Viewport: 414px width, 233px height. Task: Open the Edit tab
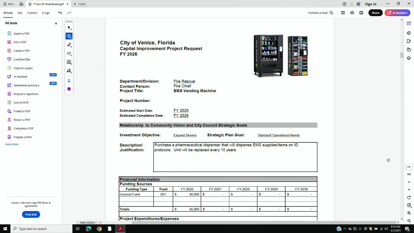(x=20, y=13)
